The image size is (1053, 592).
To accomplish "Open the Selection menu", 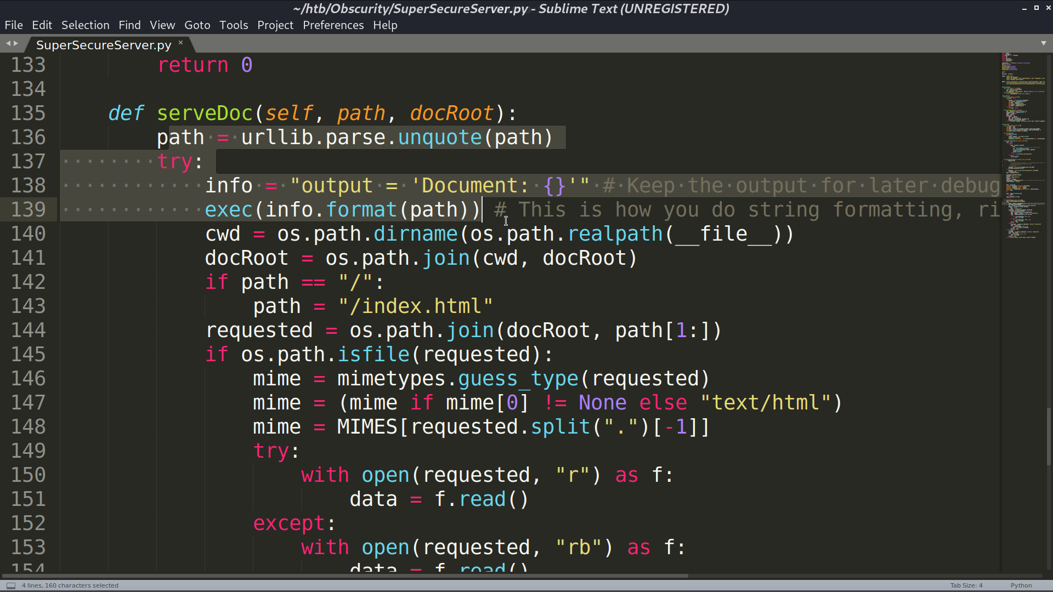I will (85, 25).
